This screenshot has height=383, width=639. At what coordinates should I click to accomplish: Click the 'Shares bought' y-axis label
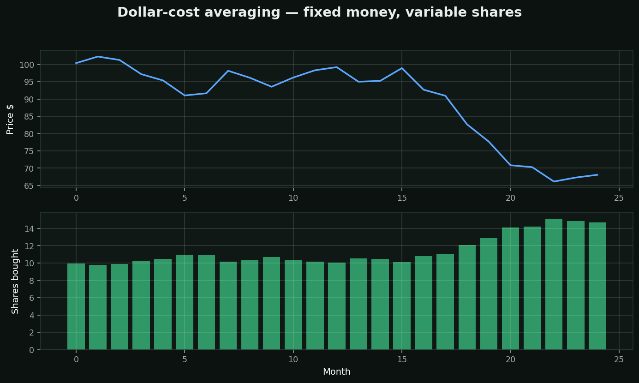point(15,281)
